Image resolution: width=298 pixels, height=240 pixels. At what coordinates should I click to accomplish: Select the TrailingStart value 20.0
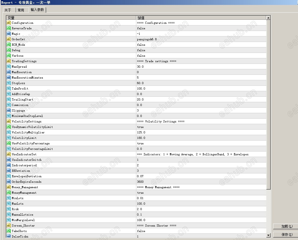click(x=140, y=99)
